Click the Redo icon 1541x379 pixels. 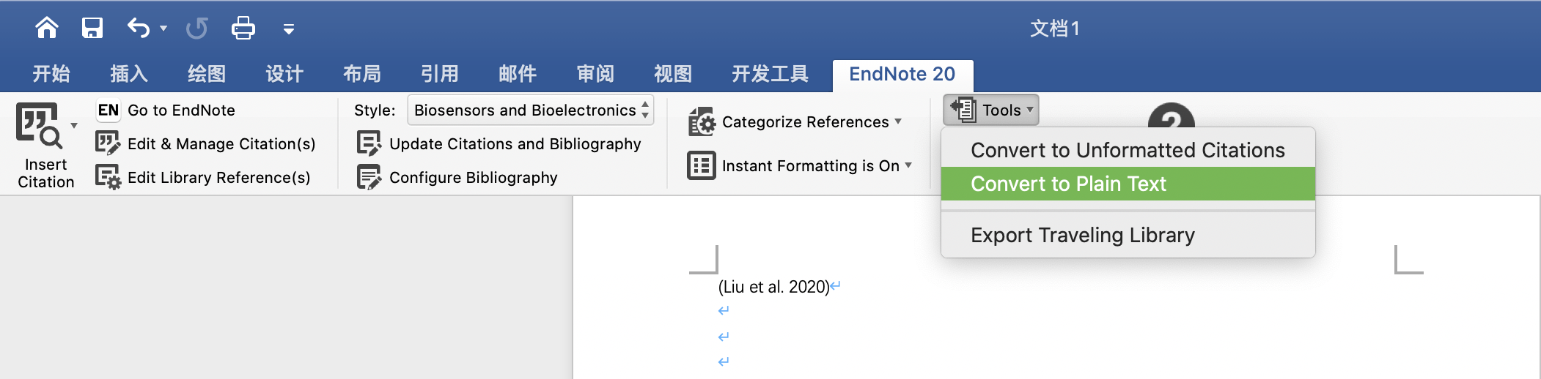[x=196, y=29]
